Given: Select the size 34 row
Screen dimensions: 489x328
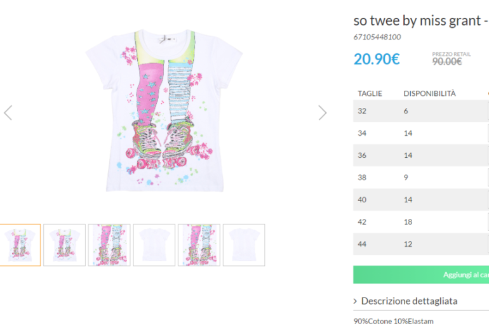Looking at the screenshot, I should [421, 133].
